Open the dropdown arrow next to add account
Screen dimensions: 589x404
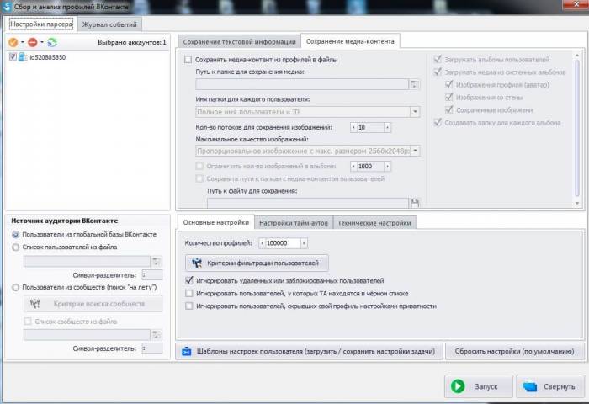[22, 41]
